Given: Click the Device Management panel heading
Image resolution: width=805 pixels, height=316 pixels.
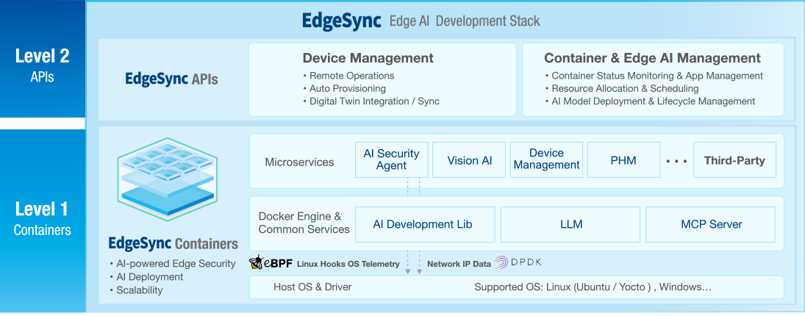Looking at the screenshot, I should [x=368, y=58].
